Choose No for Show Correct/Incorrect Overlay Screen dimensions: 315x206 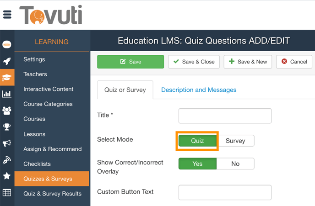click(235, 164)
